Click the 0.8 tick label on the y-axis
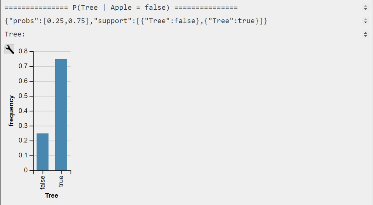Viewport: 373px width, 205px height. [23, 51]
